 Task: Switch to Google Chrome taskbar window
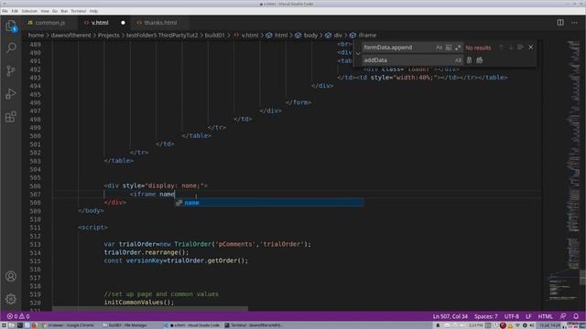(68, 325)
